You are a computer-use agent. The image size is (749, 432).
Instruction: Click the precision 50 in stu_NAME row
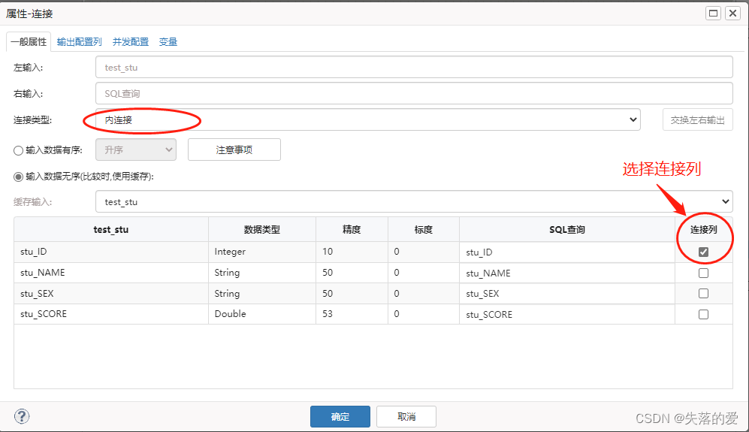(x=352, y=273)
